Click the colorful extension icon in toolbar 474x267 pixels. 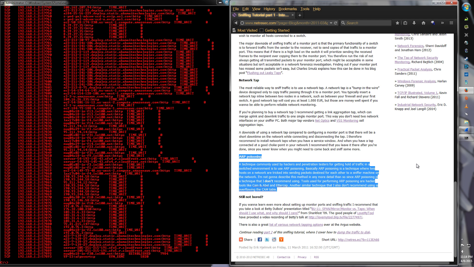433,23
